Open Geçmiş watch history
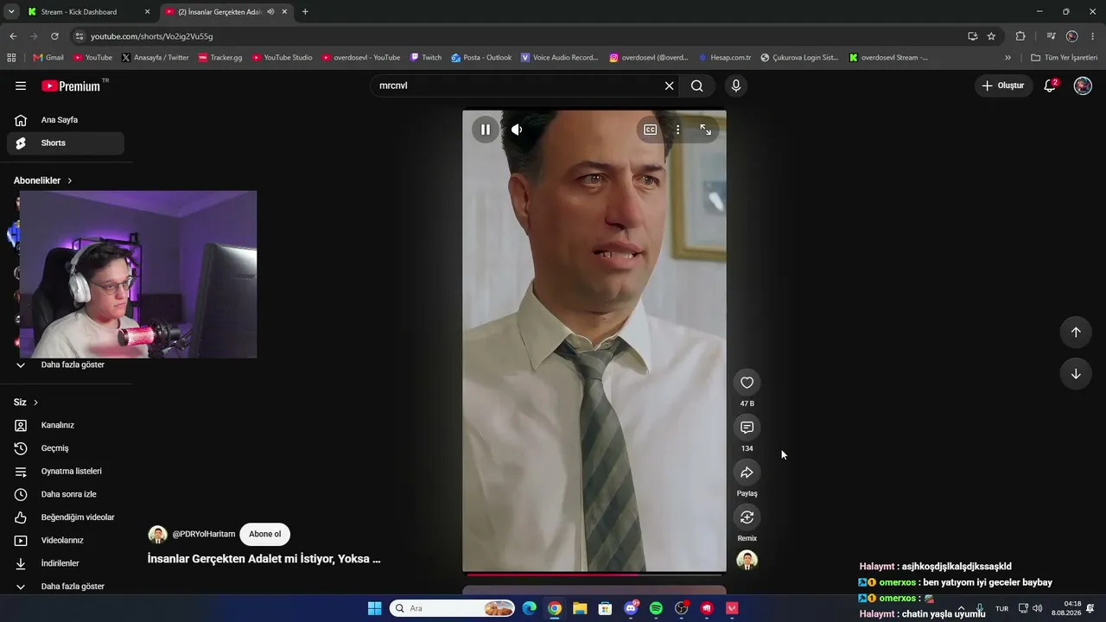Image resolution: width=1106 pixels, height=622 pixels. click(66, 448)
